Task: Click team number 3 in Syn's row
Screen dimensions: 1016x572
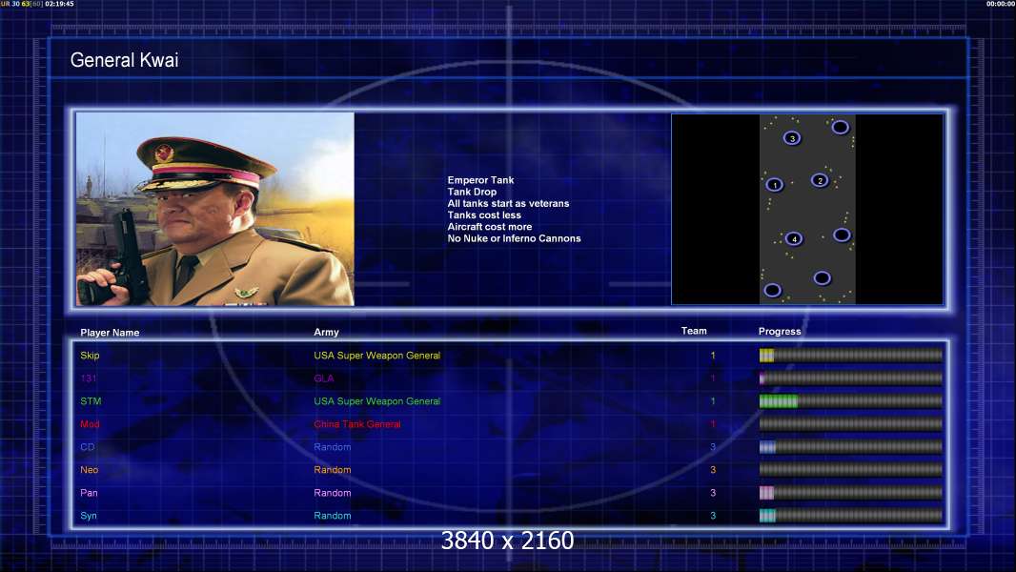Action: [x=713, y=516]
